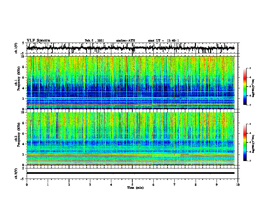Click the time-axis tick label '7'

(x=175, y=185)
